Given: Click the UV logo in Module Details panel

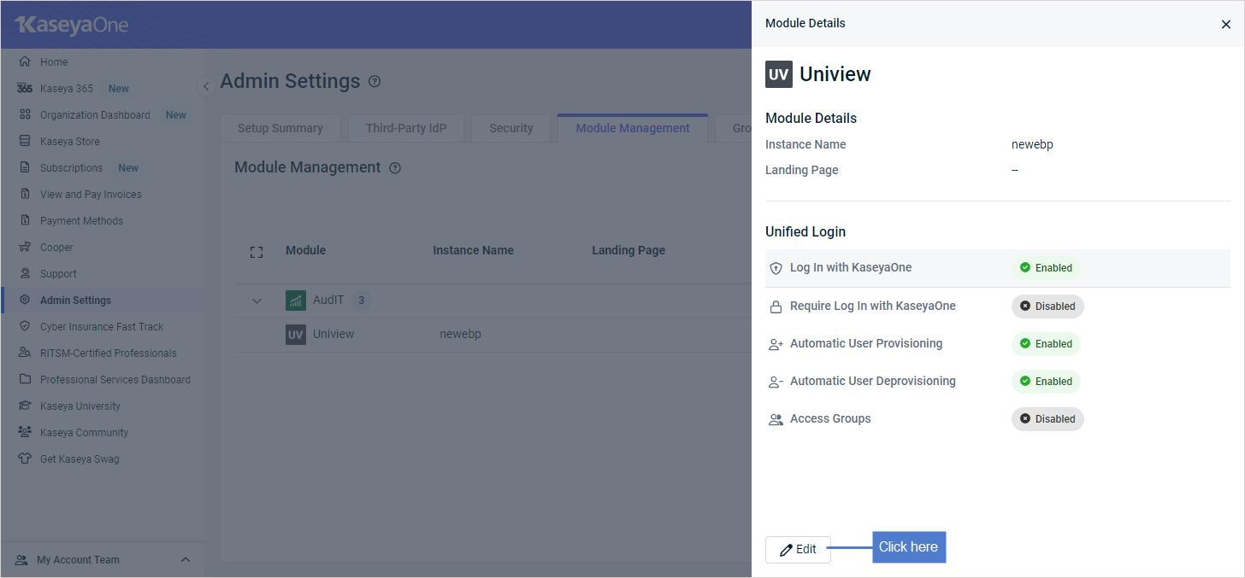Looking at the screenshot, I should [x=779, y=74].
